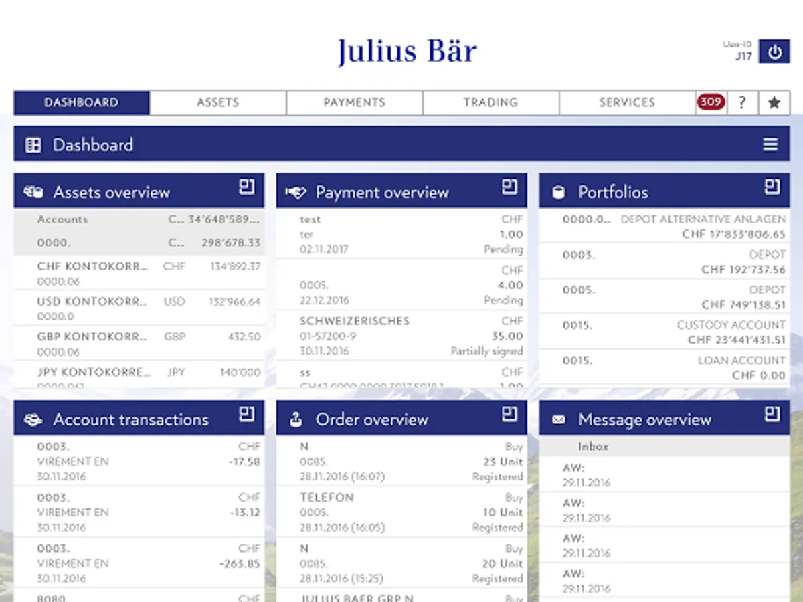
Task: Click the Order overview header icon
Action: tap(296, 420)
